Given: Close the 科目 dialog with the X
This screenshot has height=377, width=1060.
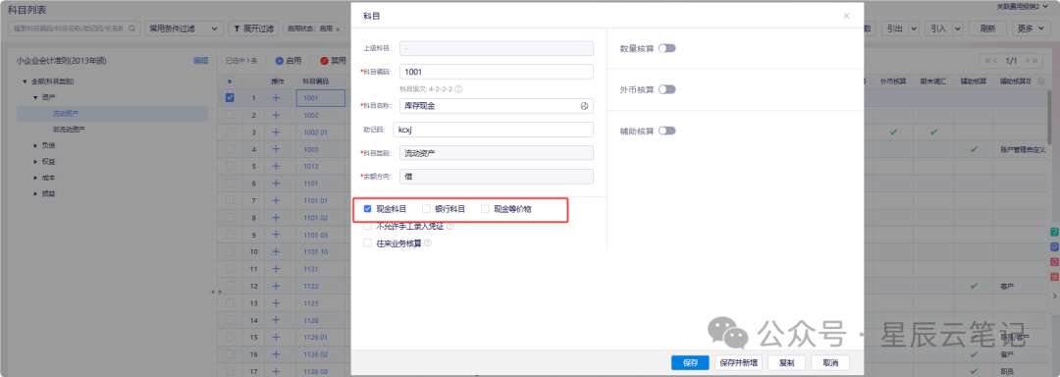Looking at the screenshot, I should [846, 16].
